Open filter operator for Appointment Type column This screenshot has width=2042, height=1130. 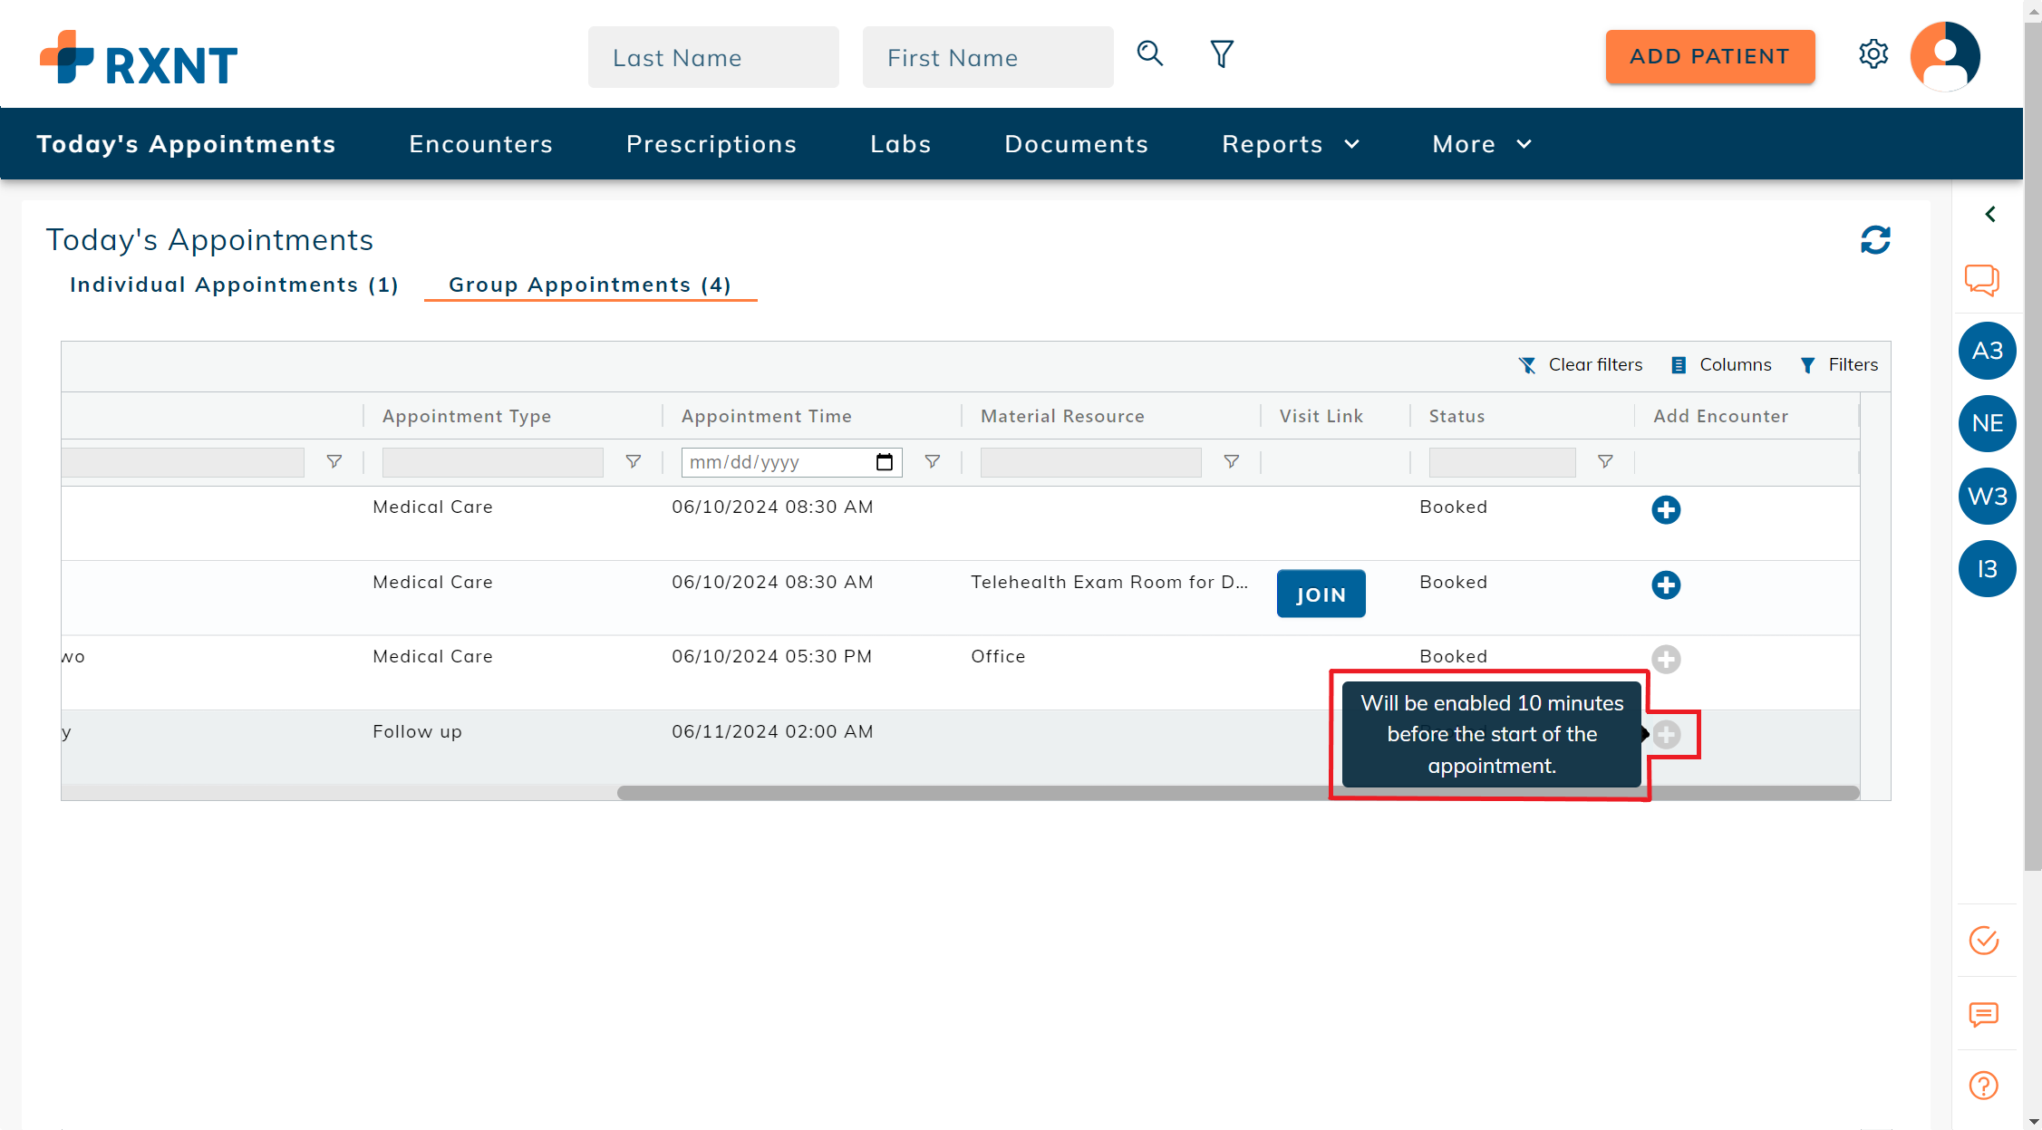[x=634, y=462]
